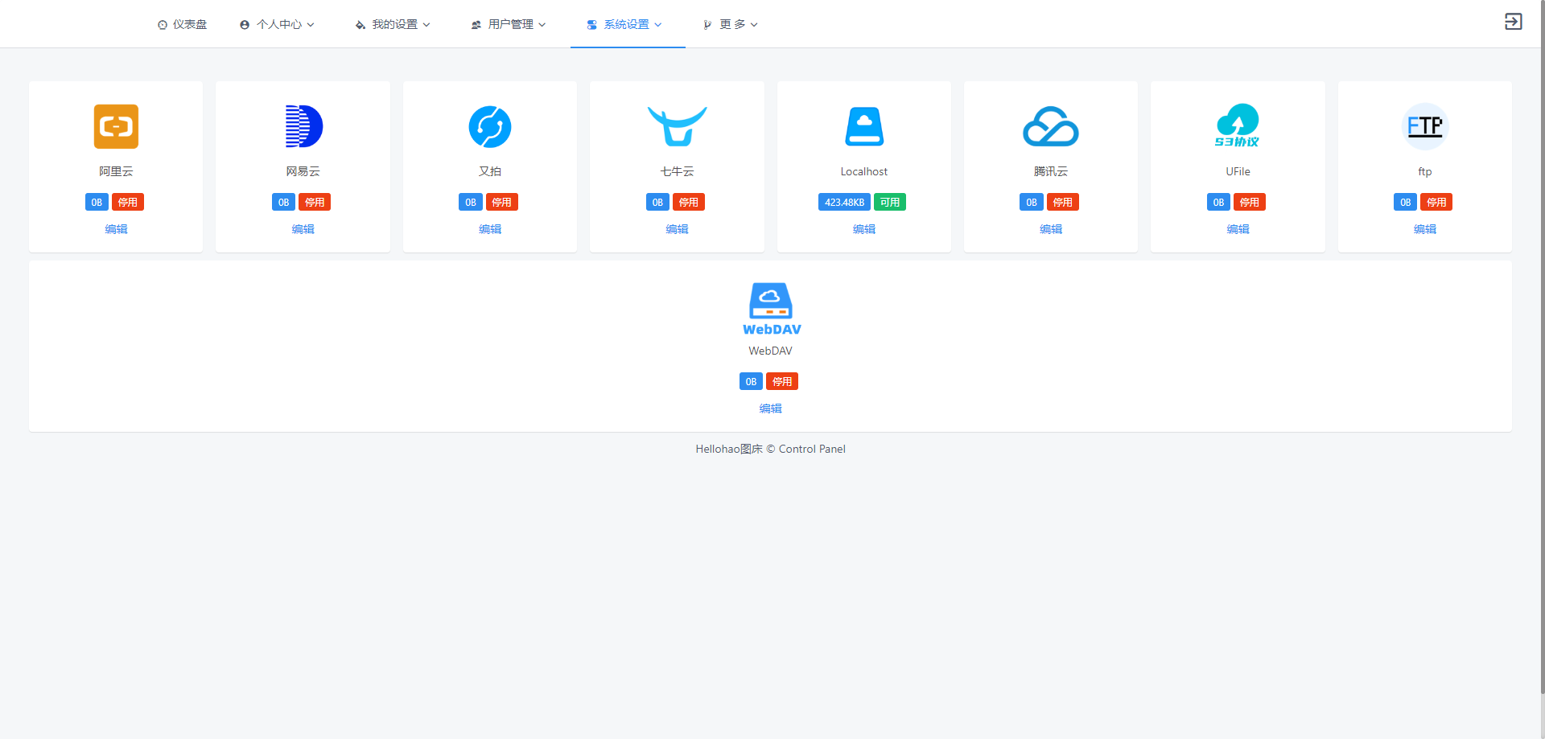This screenshot has width=1545, height=739.
Task: Open the 更多 menu
Action: point(730,24)
